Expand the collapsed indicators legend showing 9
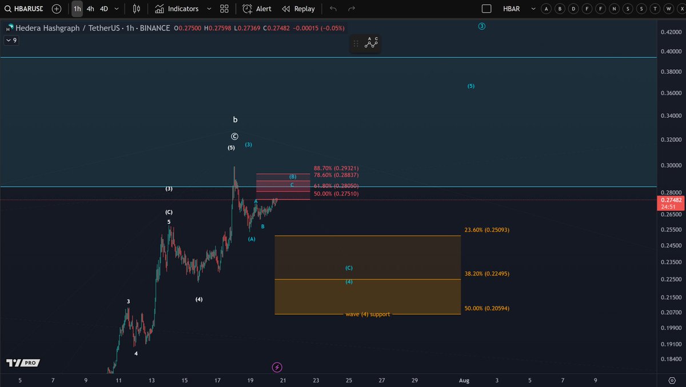Screen dimensions: 686x387 click(11, 41)
